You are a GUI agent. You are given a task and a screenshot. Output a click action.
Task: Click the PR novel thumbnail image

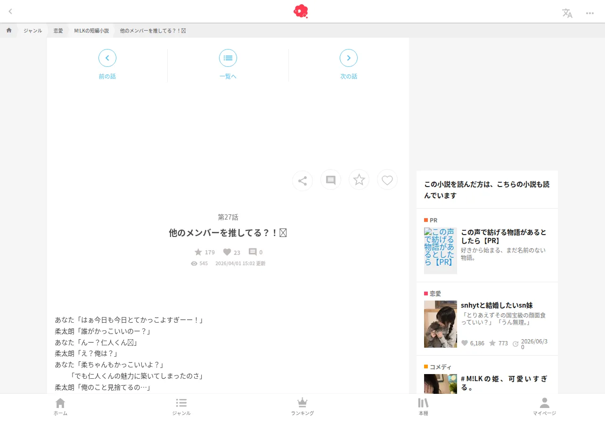click(441, 251)
